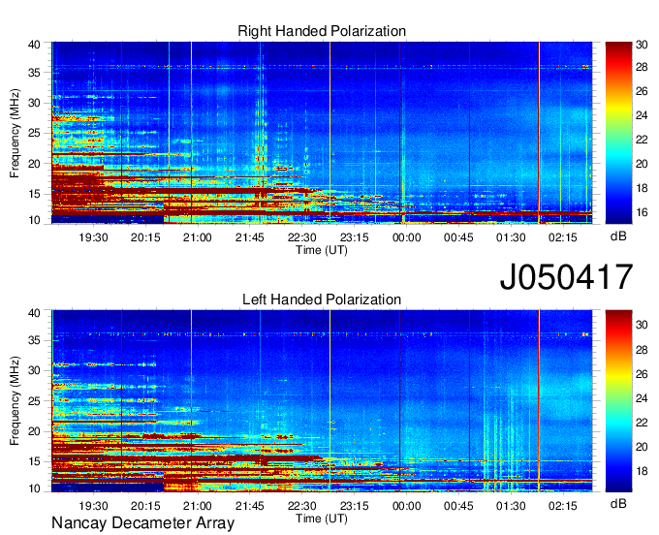Select the J050417 observation label

566,276
